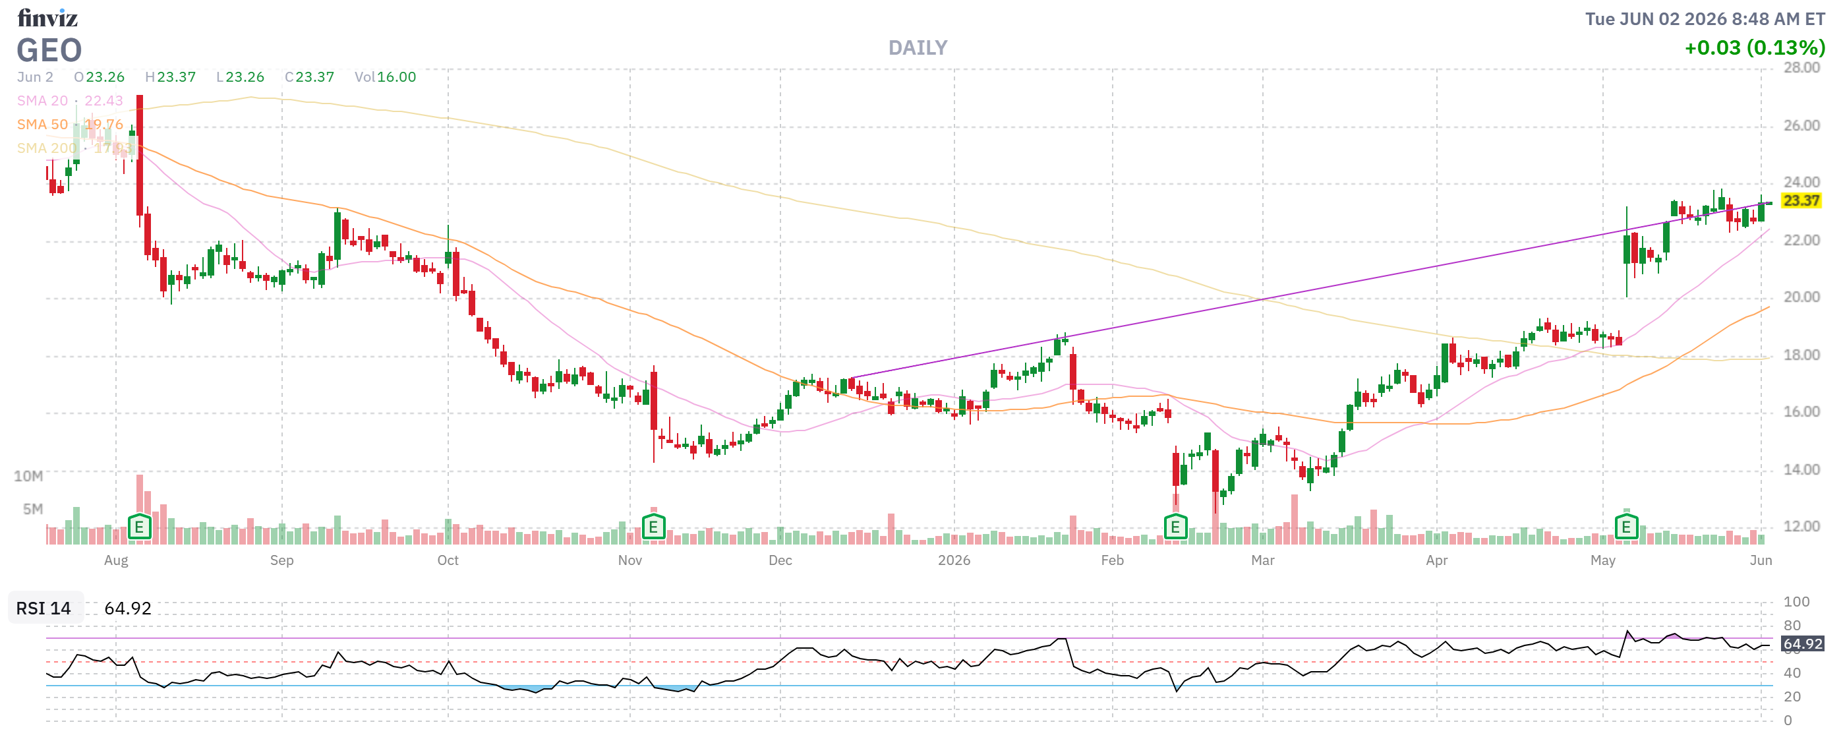Open the May earnings E marker

click(1626, 528)
